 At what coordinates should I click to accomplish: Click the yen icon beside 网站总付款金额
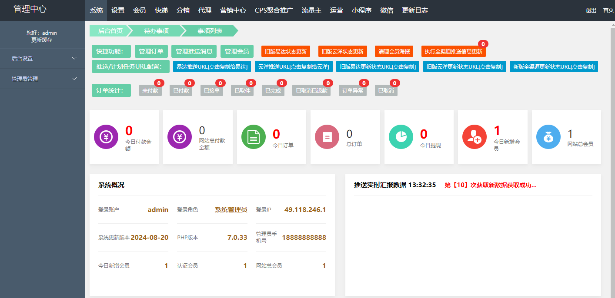click(x=180, y=137)
